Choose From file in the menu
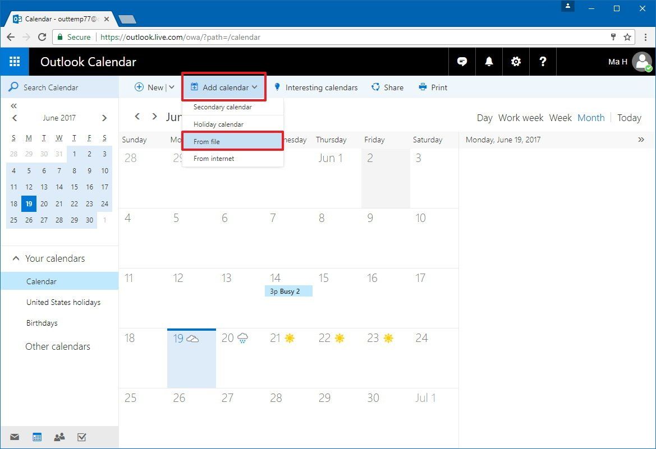The height and width of the screenshot is (449, 656). pyautogui.click(x=233, y=141)
